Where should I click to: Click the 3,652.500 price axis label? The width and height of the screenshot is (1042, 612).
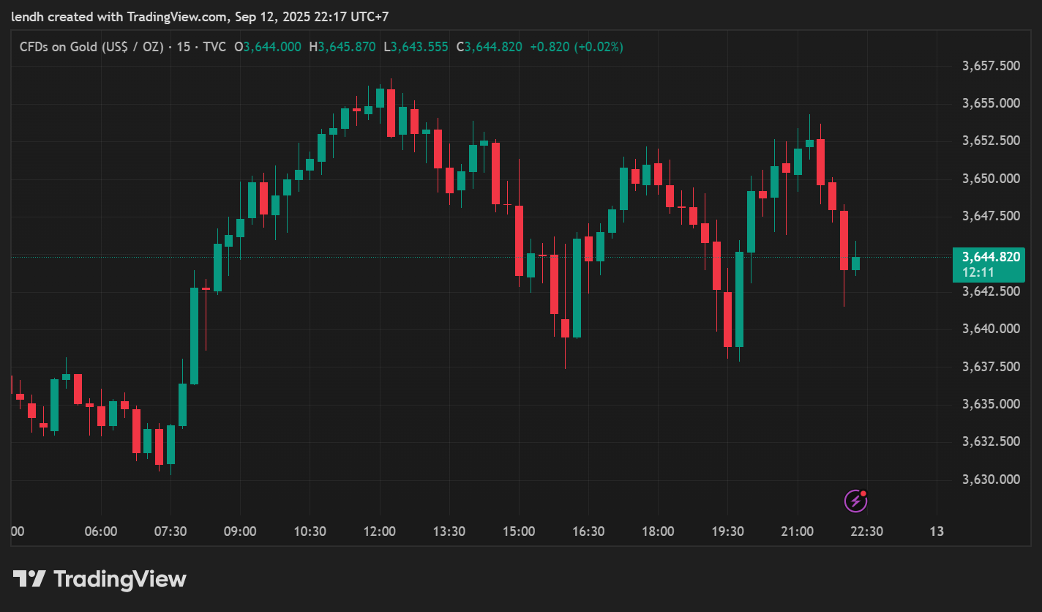pyautogui.click(x=992, y=141)
